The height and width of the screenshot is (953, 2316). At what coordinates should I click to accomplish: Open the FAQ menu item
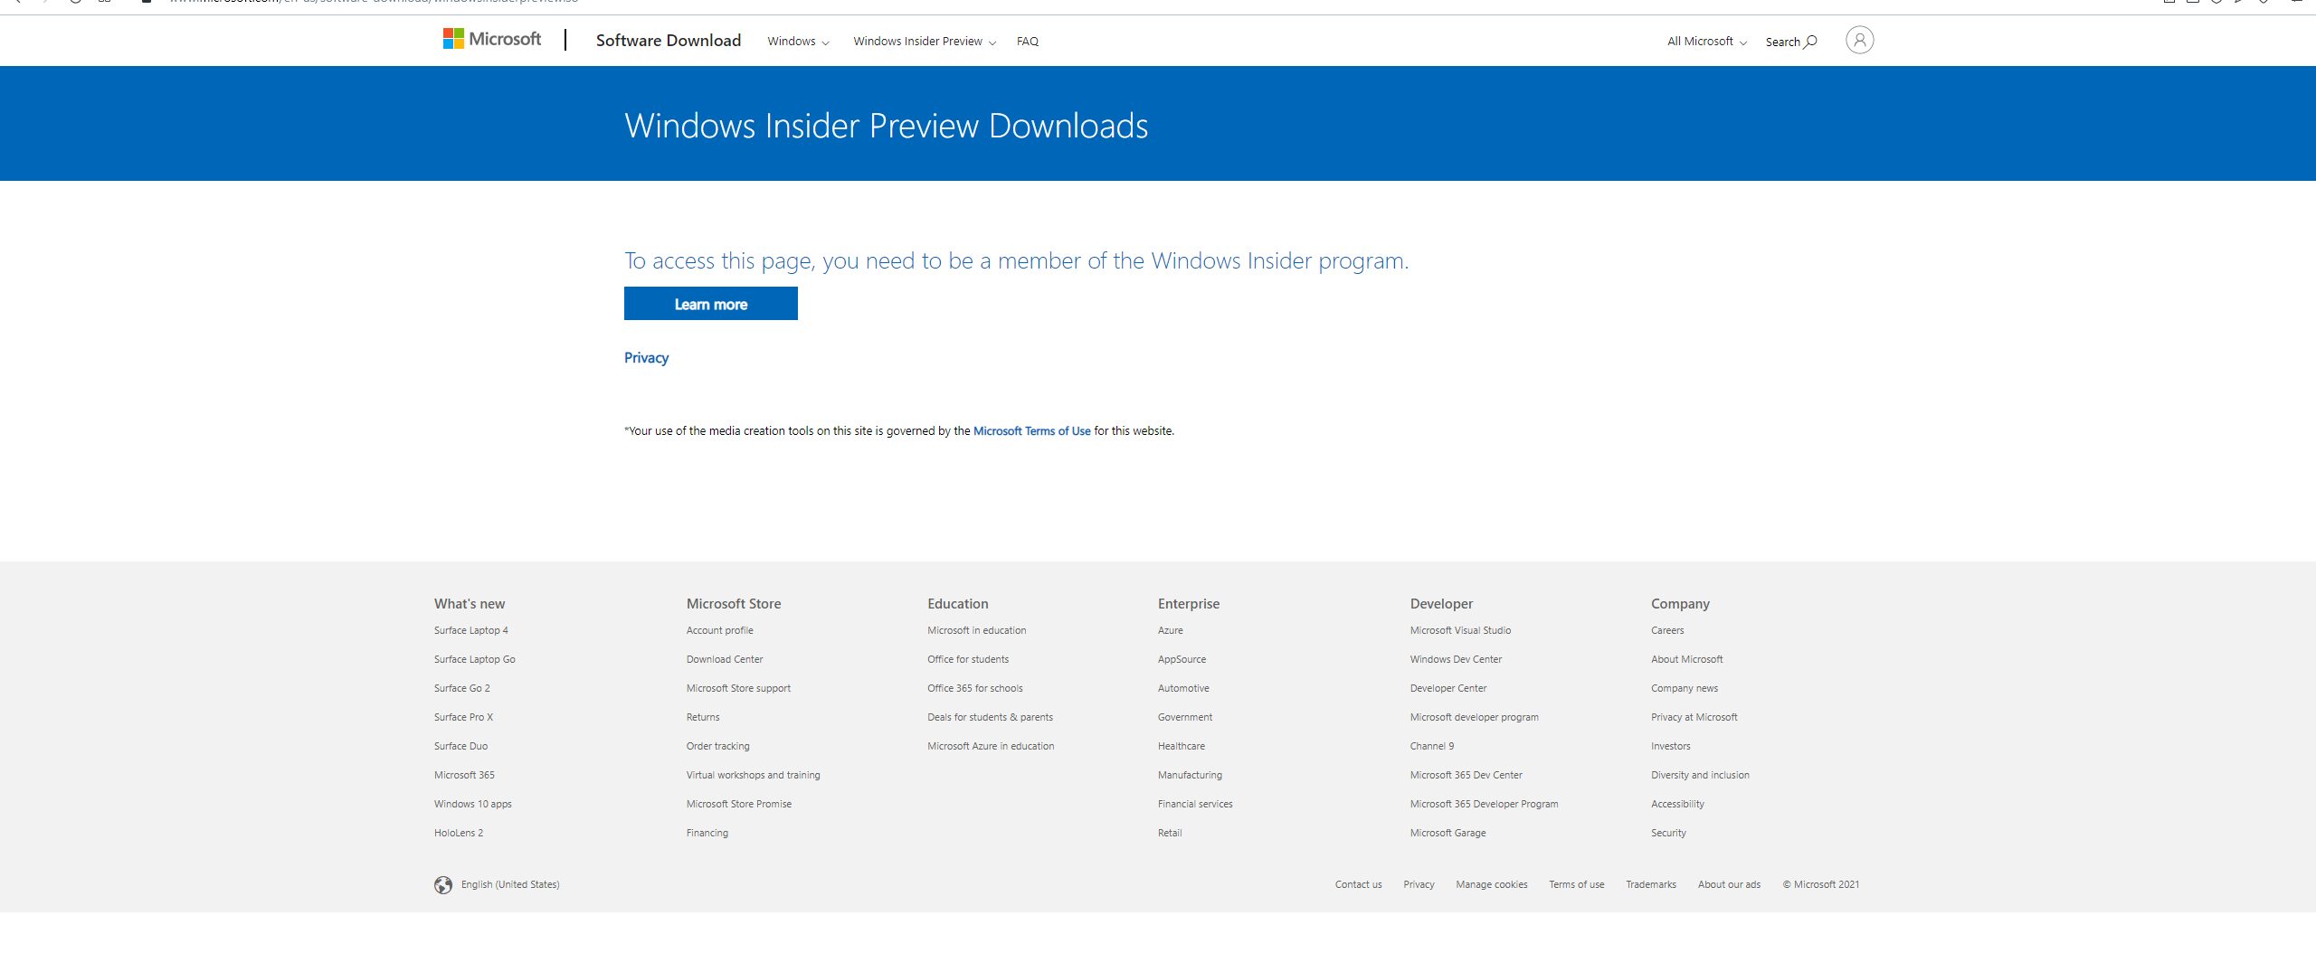(1028, 42)
